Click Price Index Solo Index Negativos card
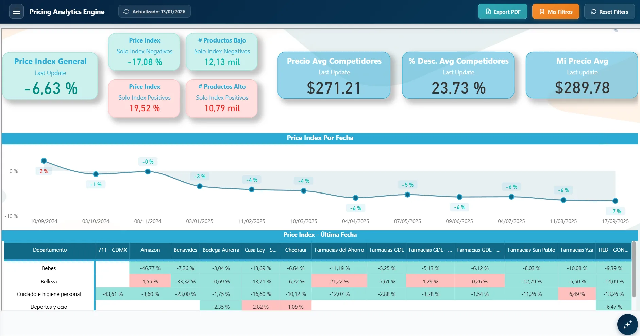The image size is (640, 336). tap(144, 52)
